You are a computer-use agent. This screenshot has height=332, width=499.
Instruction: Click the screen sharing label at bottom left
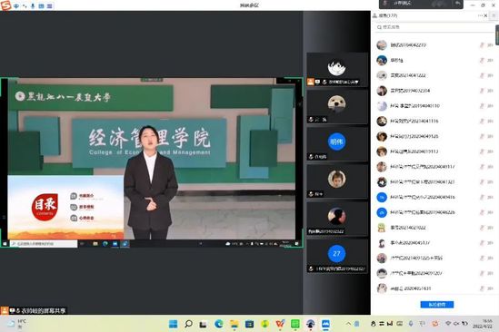[x=34, y=311]
